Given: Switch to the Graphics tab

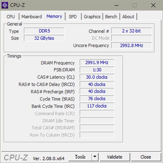Looking at the screenshot, I should point(92,17).
